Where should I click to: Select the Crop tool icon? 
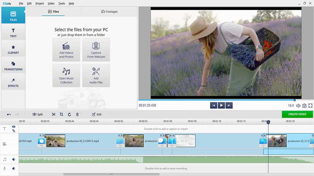(61, 114)
